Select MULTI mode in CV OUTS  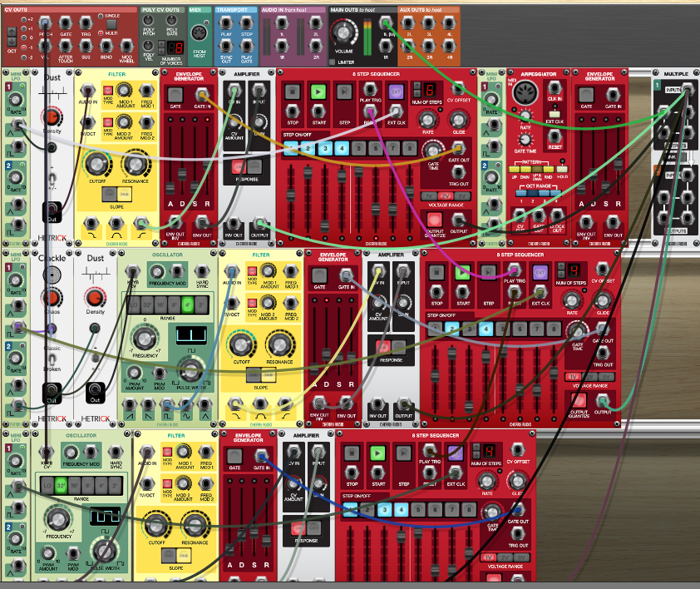(101, 33)
